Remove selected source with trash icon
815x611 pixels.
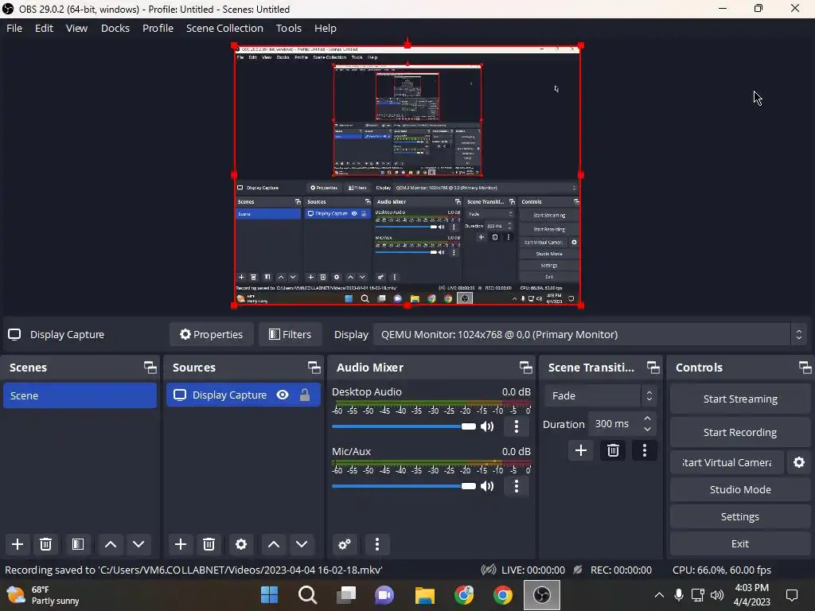[209, 544]
